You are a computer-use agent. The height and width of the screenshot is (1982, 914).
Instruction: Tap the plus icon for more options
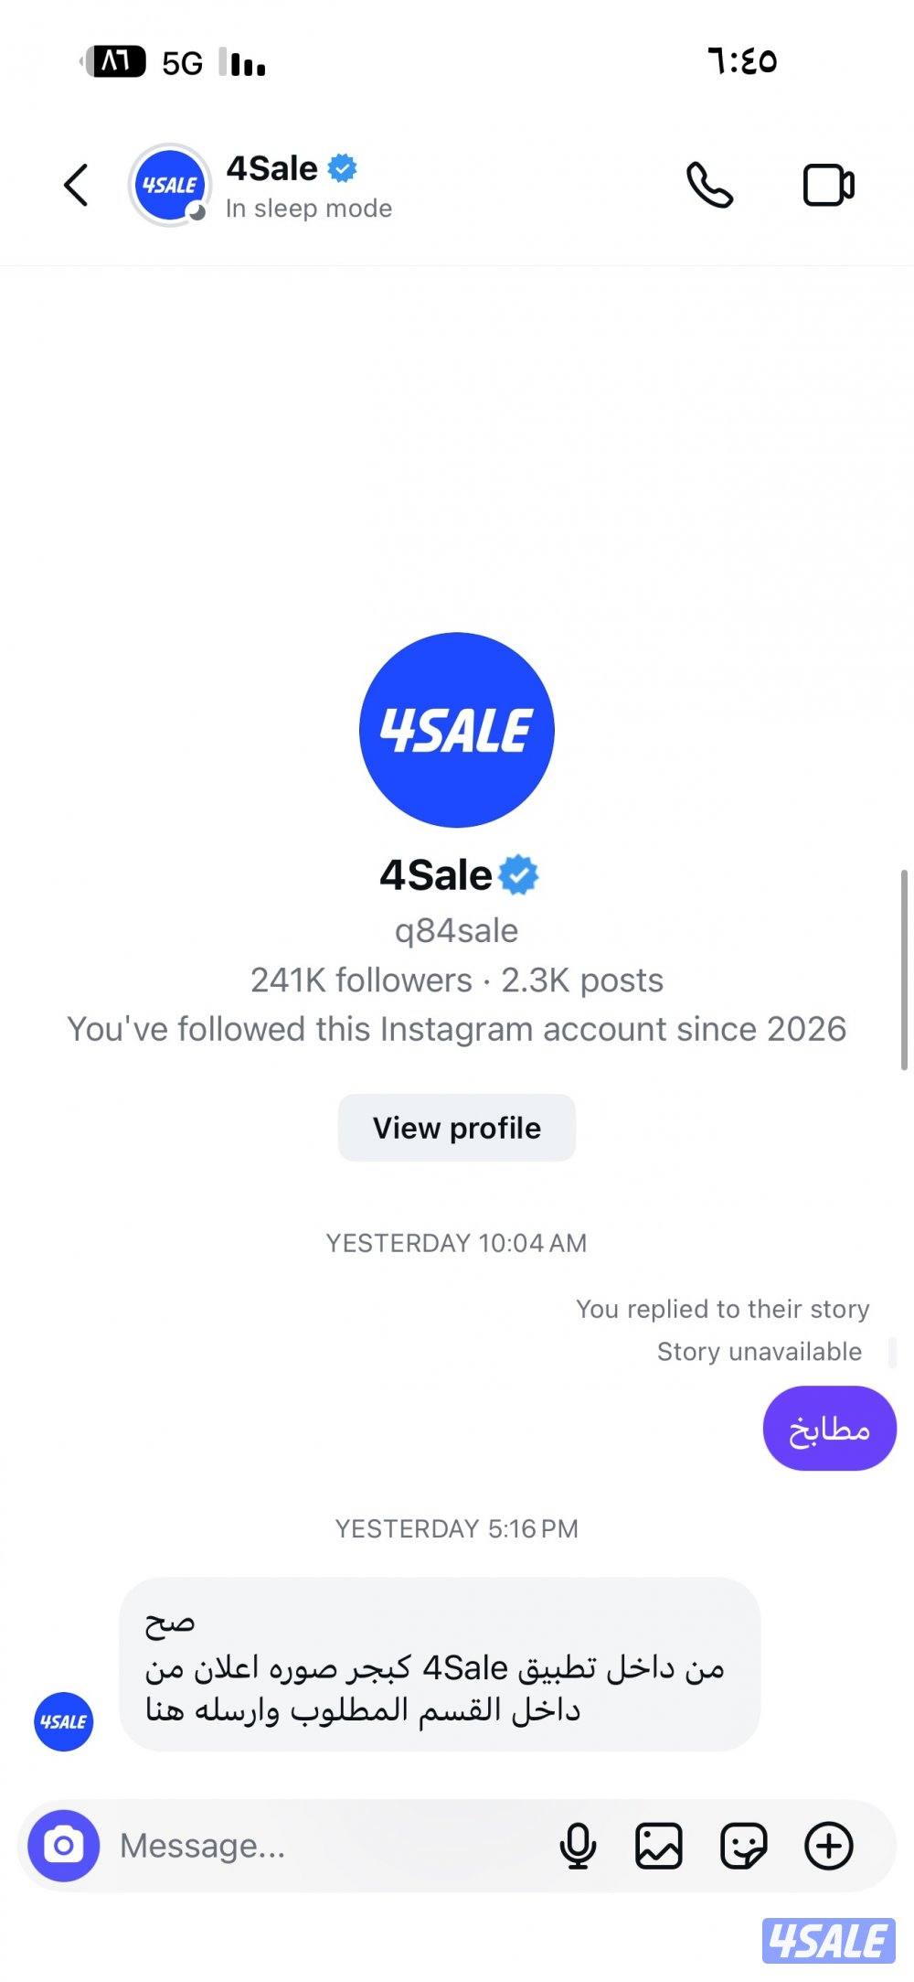click(x=828, y=1845)
